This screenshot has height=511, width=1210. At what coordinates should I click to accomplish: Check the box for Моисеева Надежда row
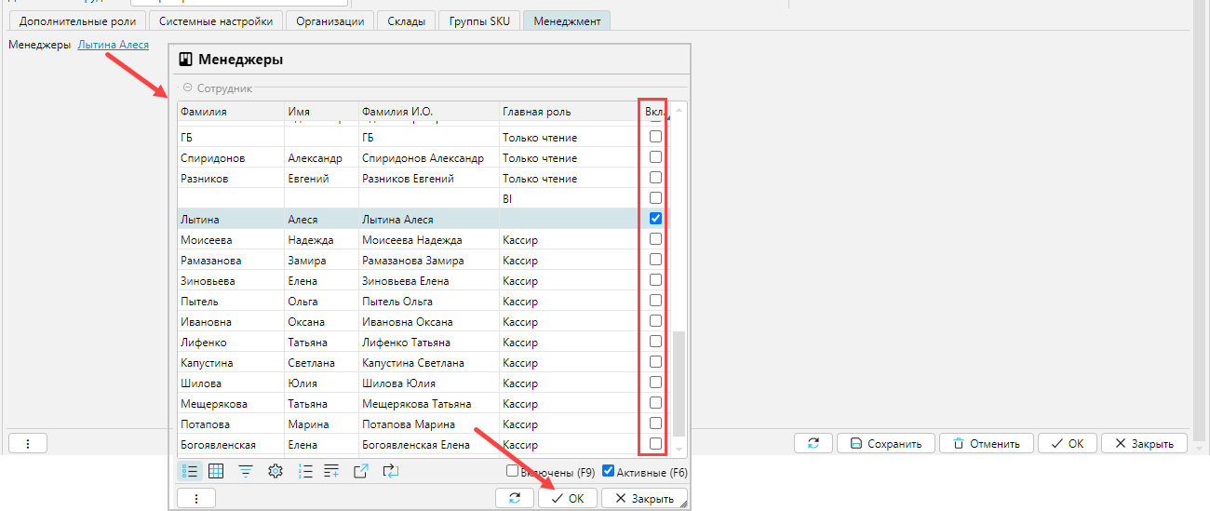(x=655, y=239)
